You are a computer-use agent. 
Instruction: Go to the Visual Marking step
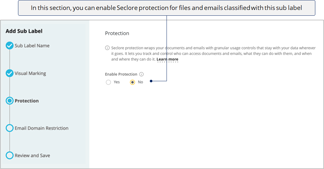[30, 73]
